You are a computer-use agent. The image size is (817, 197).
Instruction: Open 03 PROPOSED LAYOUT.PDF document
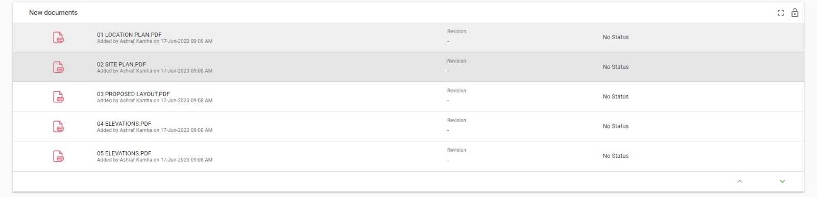click(133, 94)
